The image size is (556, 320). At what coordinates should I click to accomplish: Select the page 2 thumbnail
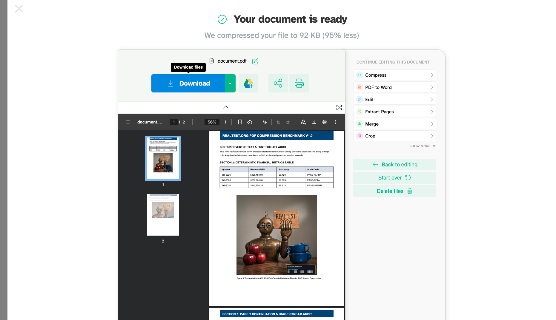[163, 215]
